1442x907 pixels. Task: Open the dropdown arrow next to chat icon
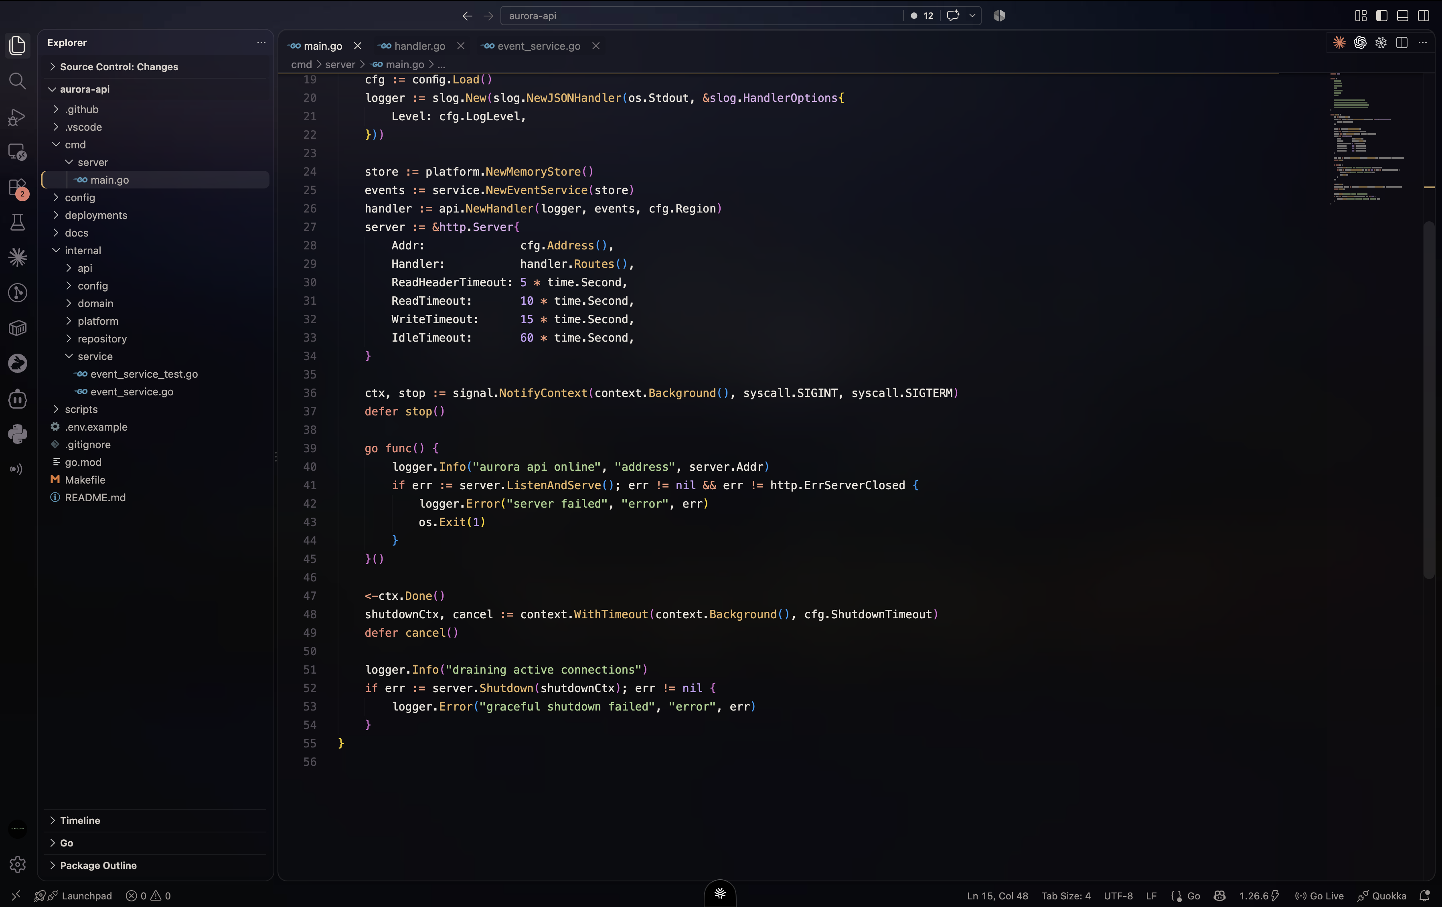point(972,16)
